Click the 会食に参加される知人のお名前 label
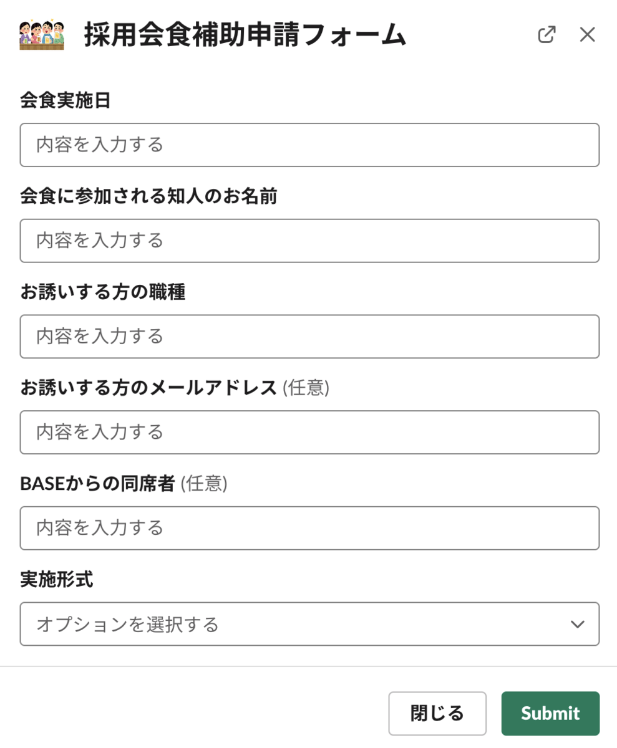This screenshot has height=748, width=617. [x=148, y=197]
